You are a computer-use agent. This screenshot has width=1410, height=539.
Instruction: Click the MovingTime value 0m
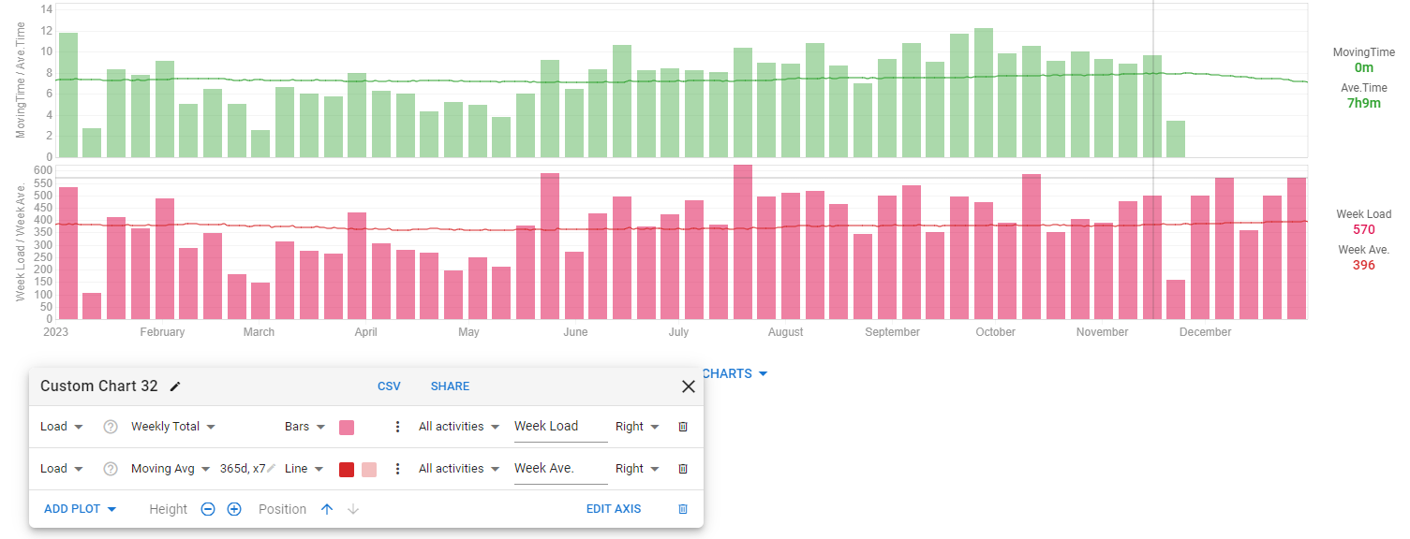click(1363, 67)
